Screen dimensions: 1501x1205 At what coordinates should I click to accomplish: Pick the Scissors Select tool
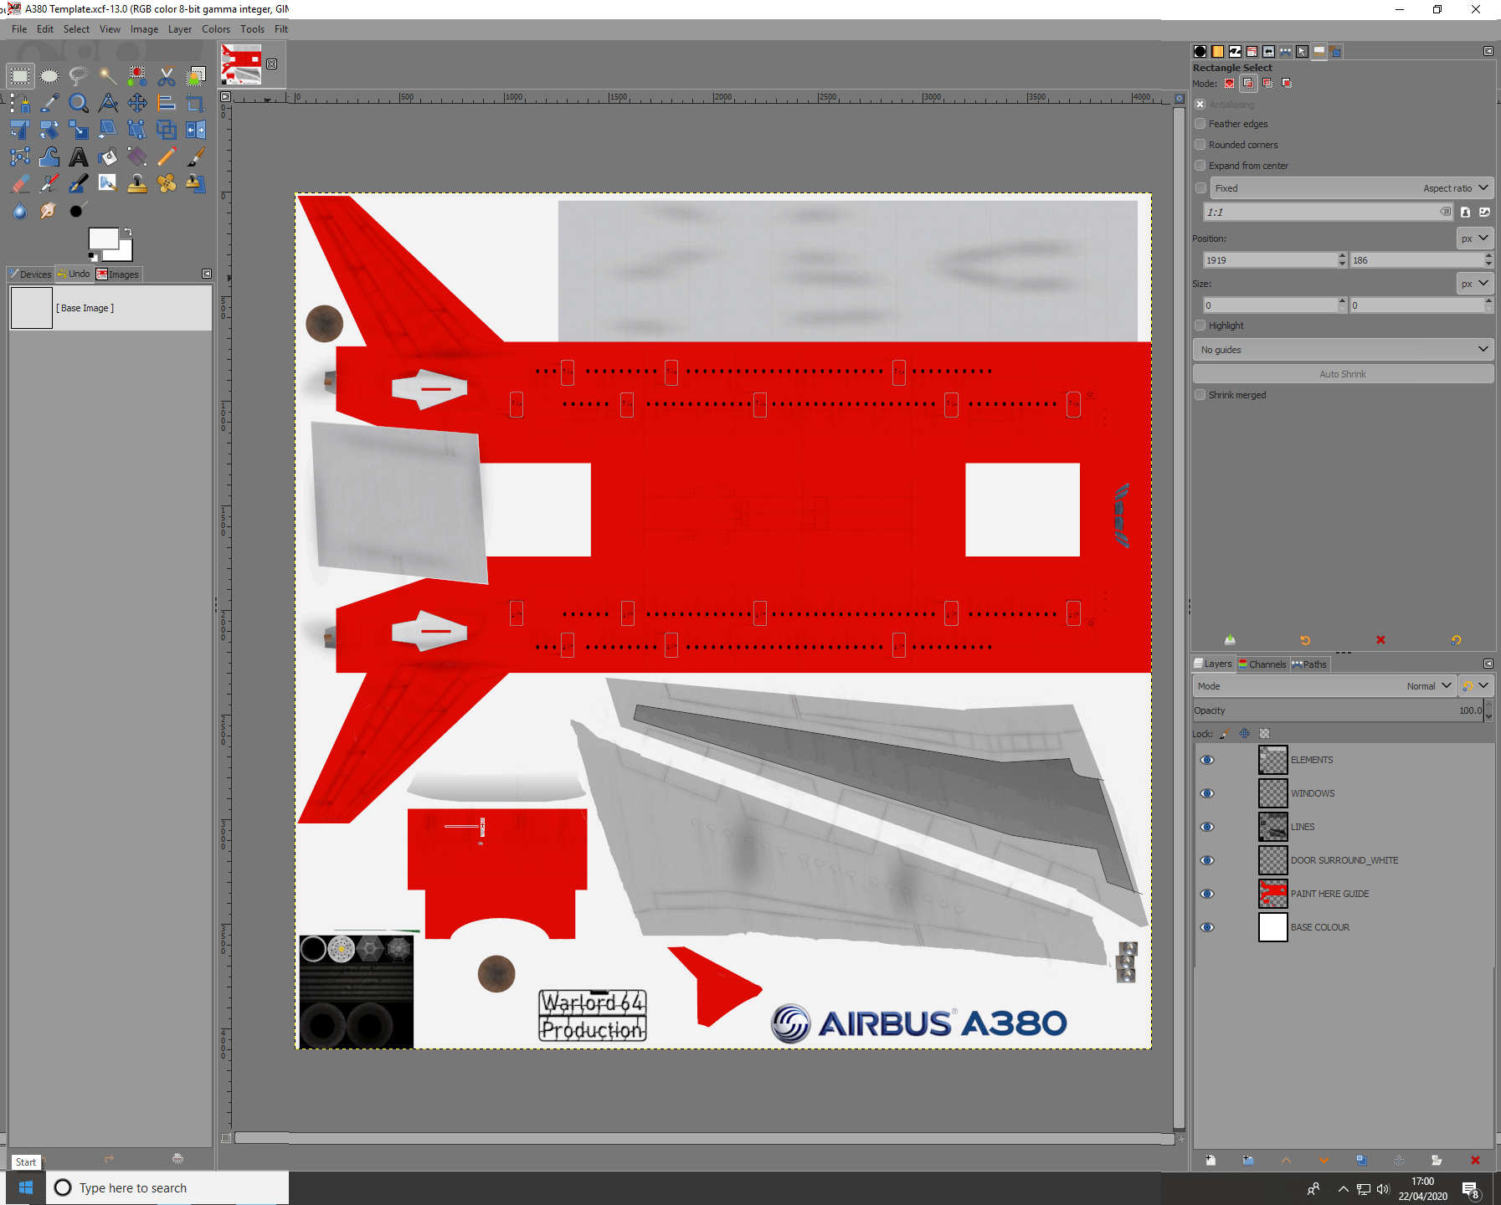[x=167, y=75]
